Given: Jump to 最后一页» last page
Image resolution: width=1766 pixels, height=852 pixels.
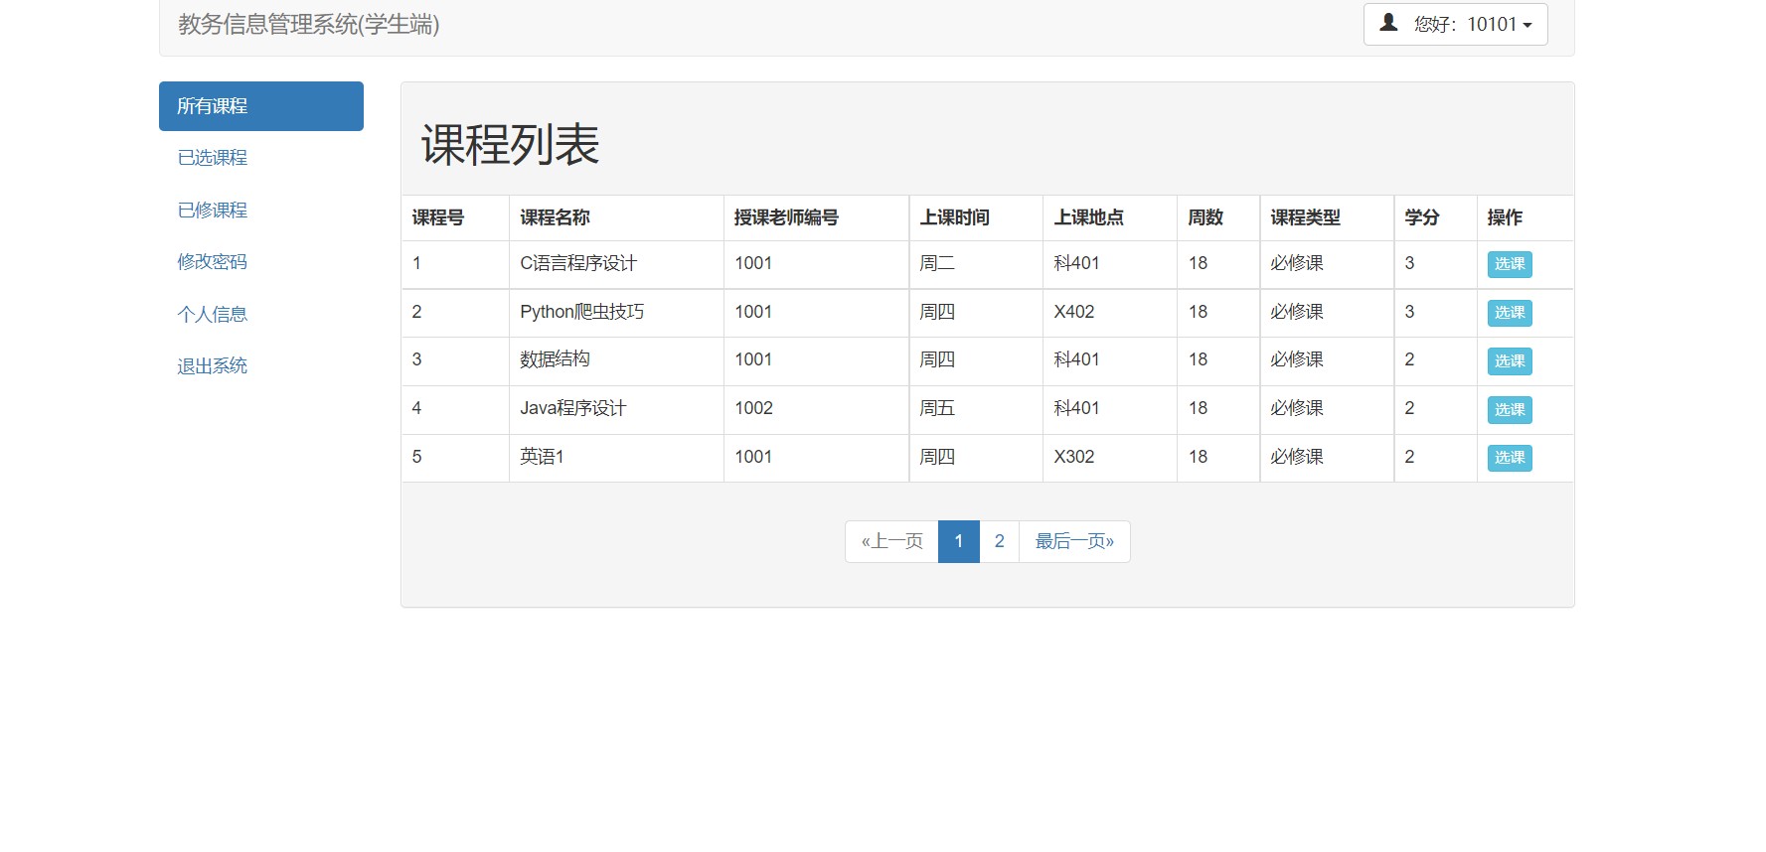Looking at the screenshot, I should [1074, 541].
